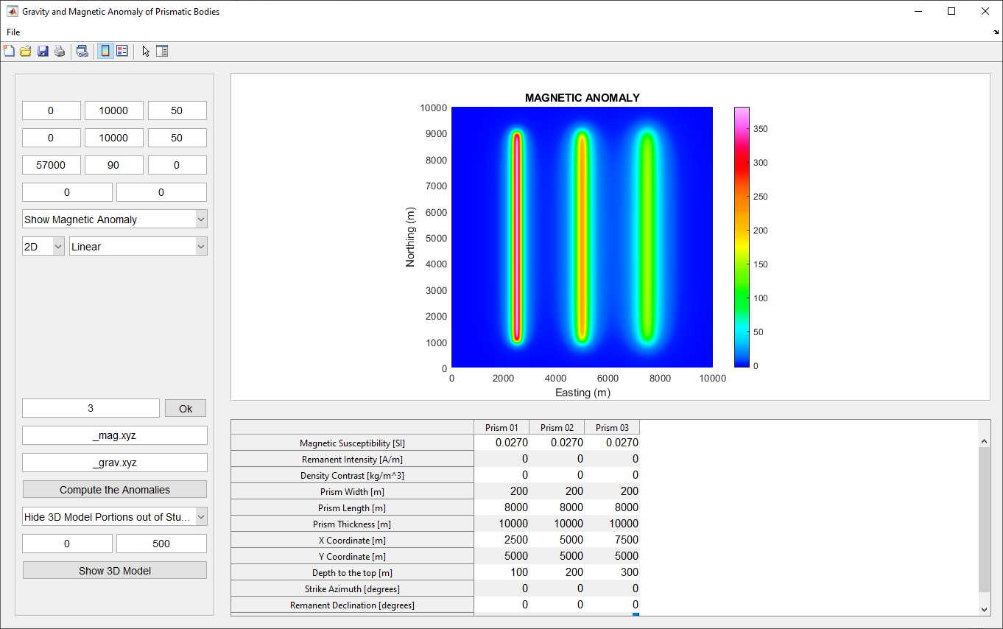This screenshot has width=1003, height=629.
Task: Open the Linear scale dropdown
Action: click(x=138, y=246)
